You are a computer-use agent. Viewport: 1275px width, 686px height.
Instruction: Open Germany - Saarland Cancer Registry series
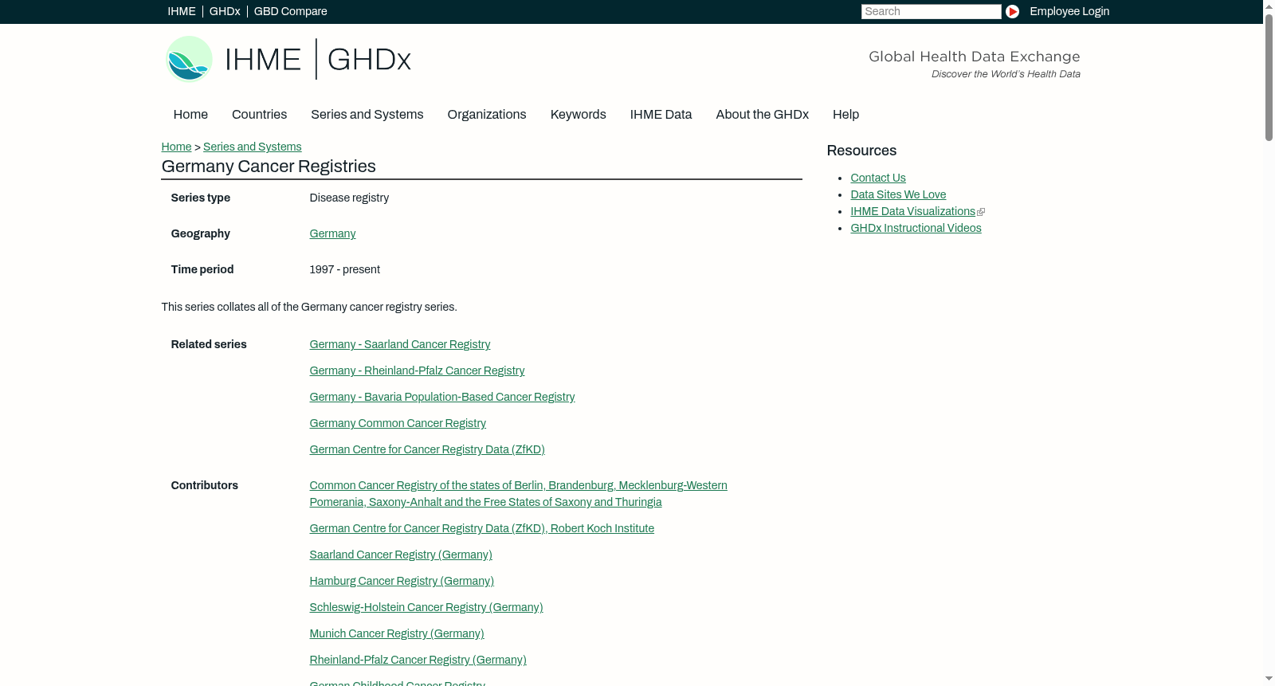[x=399, y=344]
